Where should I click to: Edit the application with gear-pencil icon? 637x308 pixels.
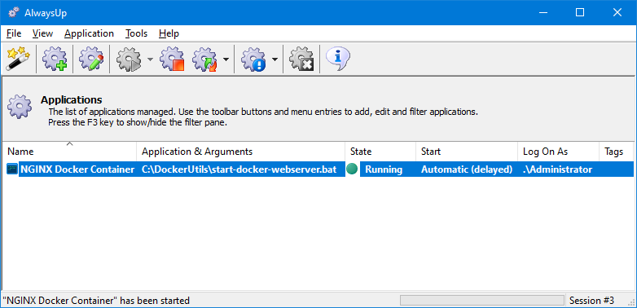click(91, 59)
